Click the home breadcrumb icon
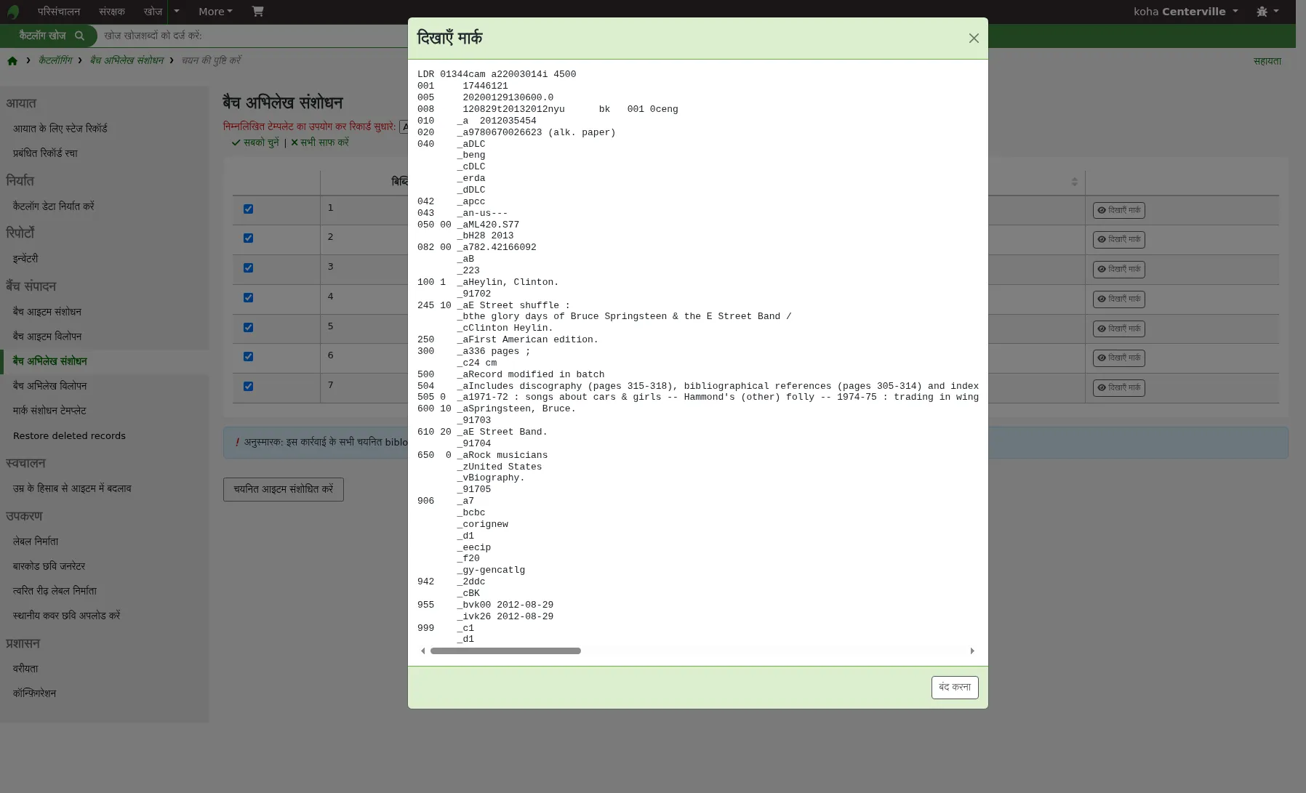This screenshot has width=1306, height=793. pyautogui.click(x=12, y=61)
